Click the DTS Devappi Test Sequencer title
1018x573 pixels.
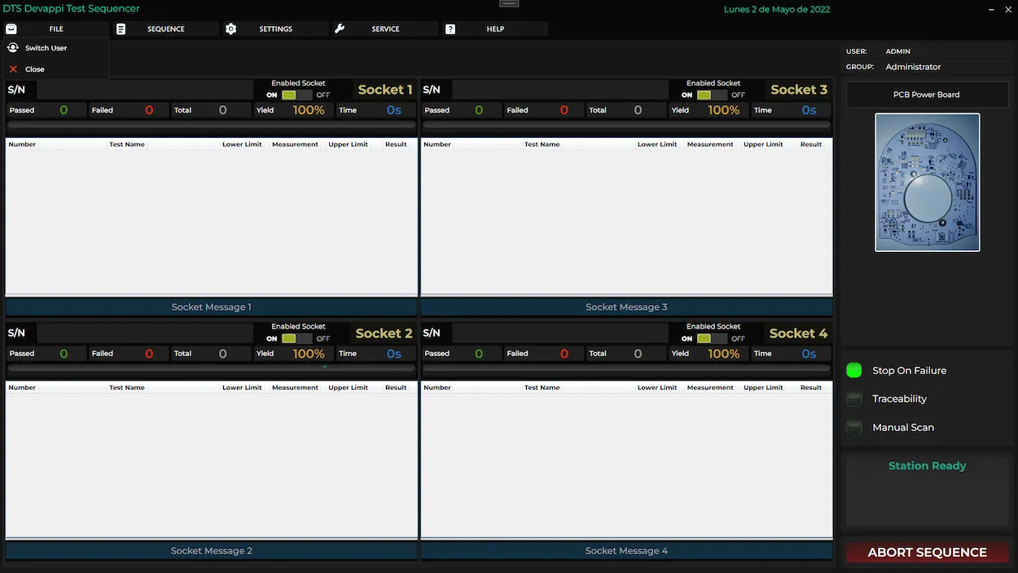72,9
